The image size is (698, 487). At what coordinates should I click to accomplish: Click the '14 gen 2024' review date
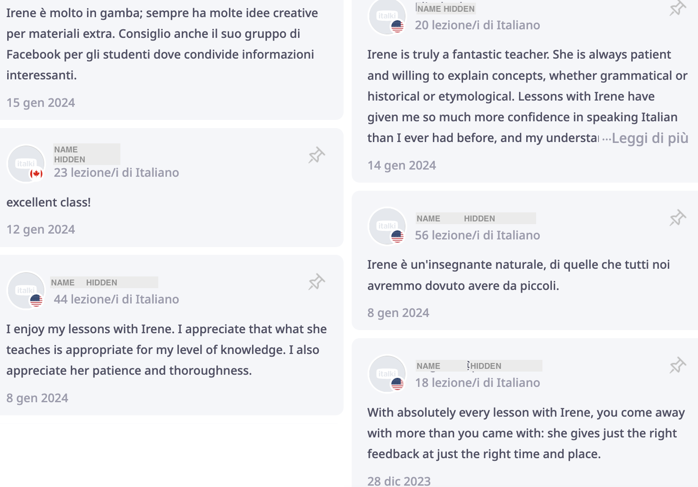tap(402, 165)
